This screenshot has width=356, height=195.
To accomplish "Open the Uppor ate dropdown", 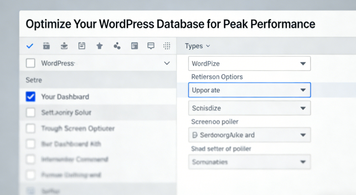I will coord(249,90).
